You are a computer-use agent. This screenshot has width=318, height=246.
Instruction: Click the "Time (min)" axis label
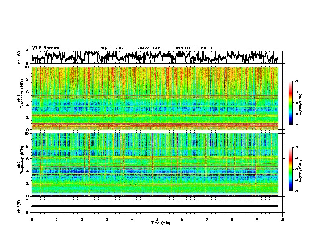(x=161, y=223)
